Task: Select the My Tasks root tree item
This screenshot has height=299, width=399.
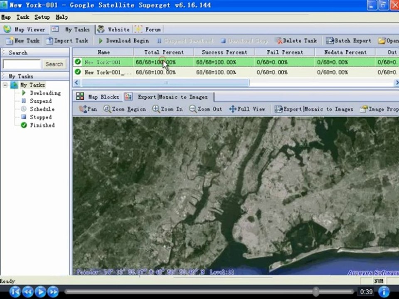Action: pyautogui.click(x=32, y=85)
